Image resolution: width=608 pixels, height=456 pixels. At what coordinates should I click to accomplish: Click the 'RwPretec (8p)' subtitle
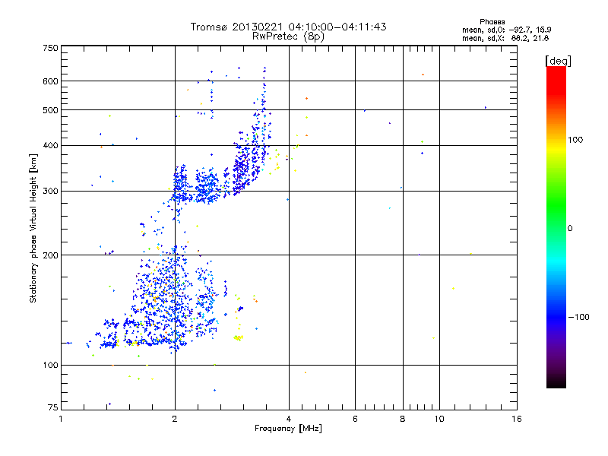tap(288, 36)
